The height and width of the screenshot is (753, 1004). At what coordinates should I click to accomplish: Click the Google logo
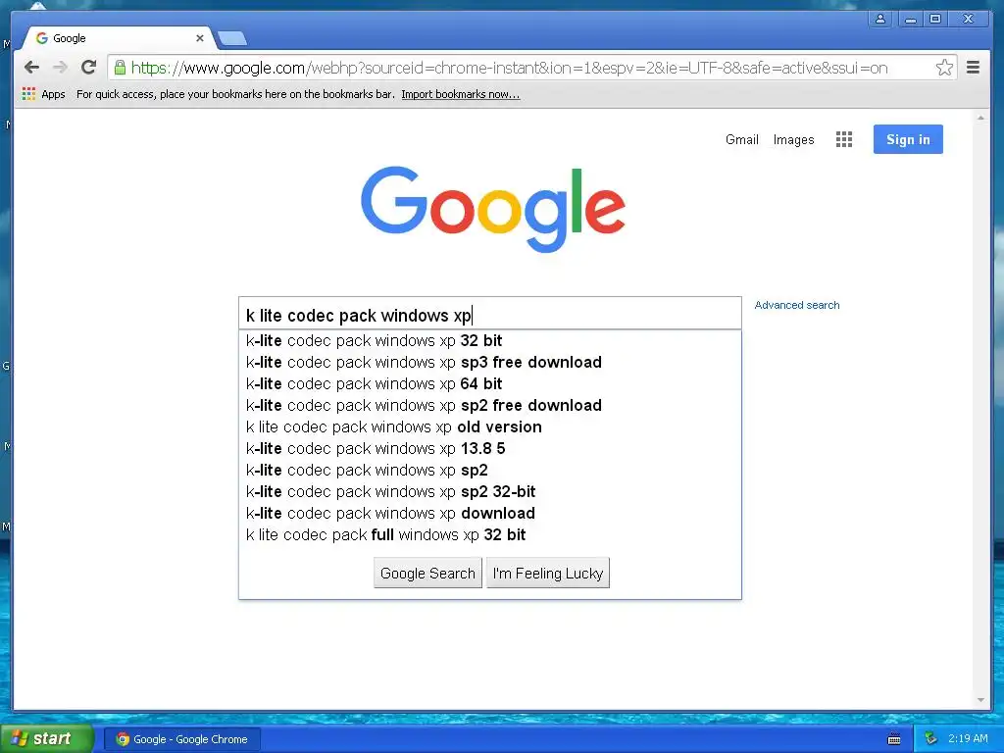click(493, 209)
